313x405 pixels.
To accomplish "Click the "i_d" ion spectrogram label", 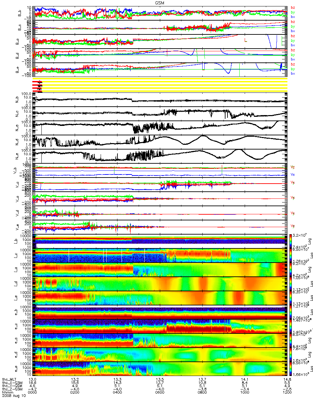I will coord(15,284).
